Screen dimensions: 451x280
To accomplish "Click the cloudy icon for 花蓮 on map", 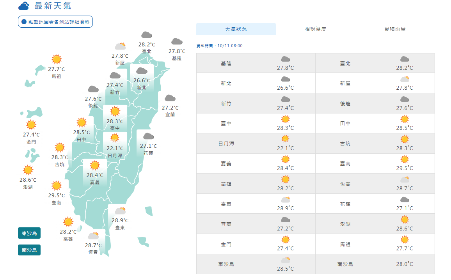I will pos(148,136).
